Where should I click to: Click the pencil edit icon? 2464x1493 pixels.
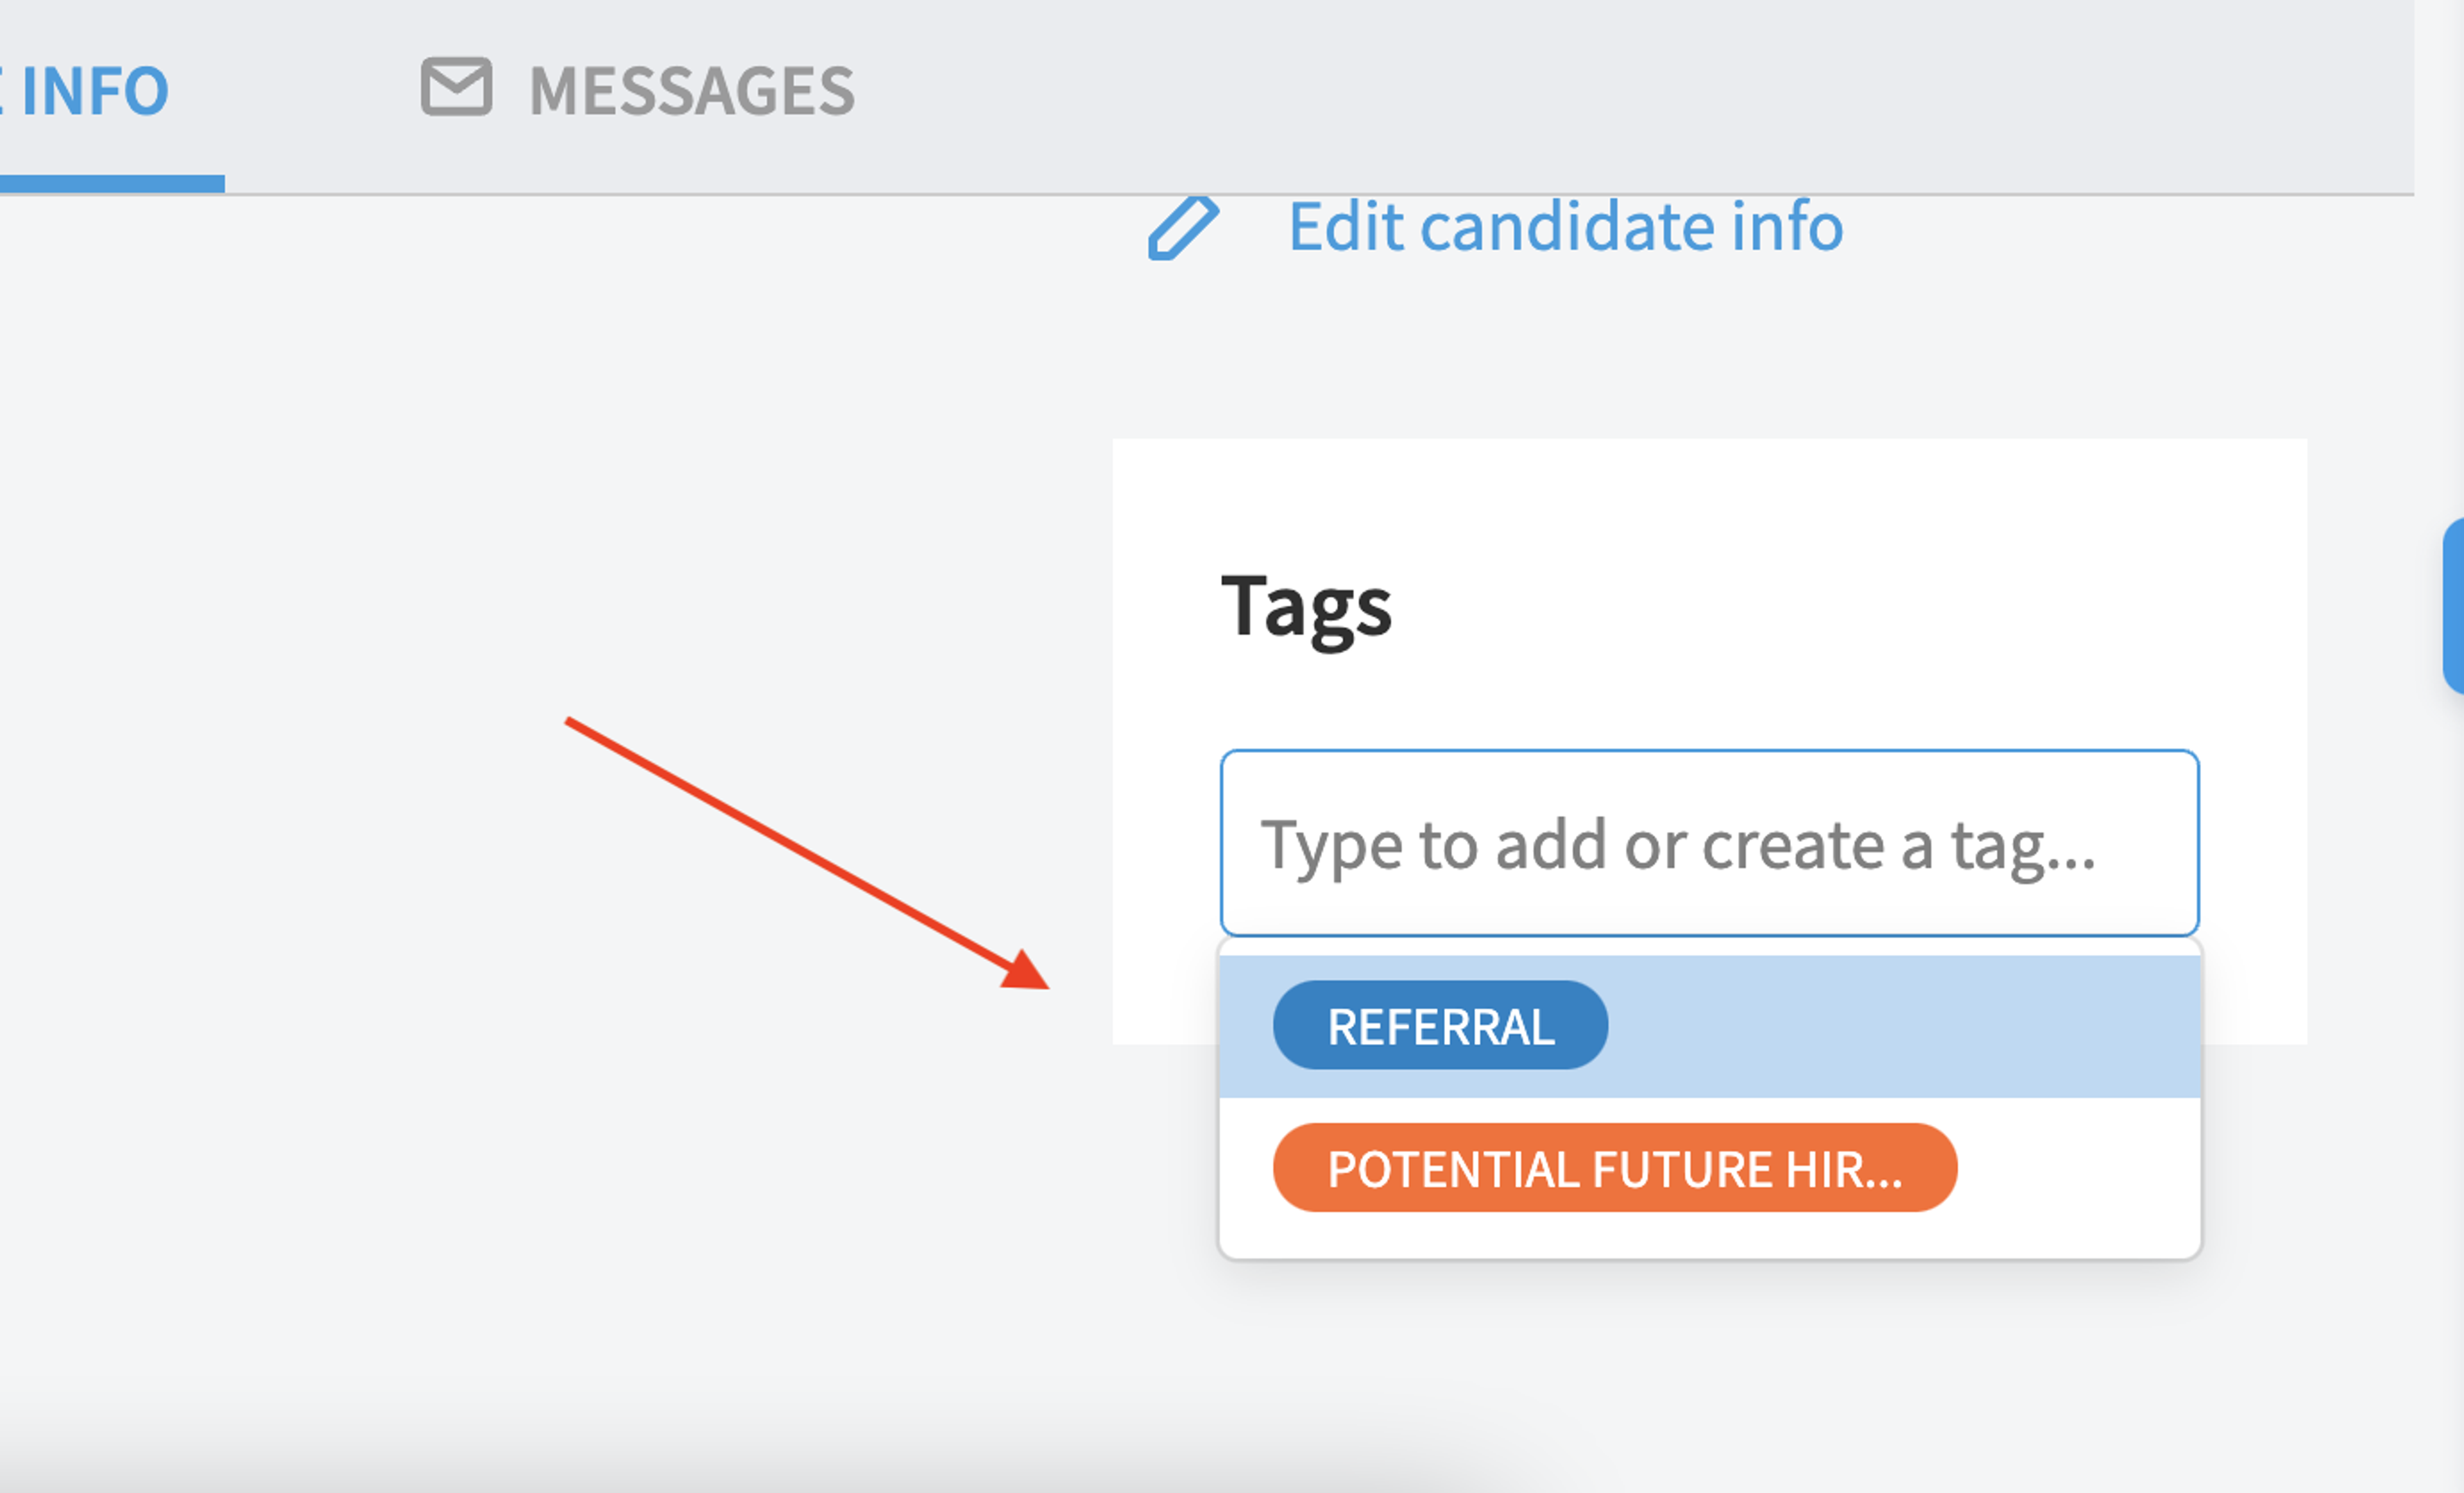click(1183, 228)
